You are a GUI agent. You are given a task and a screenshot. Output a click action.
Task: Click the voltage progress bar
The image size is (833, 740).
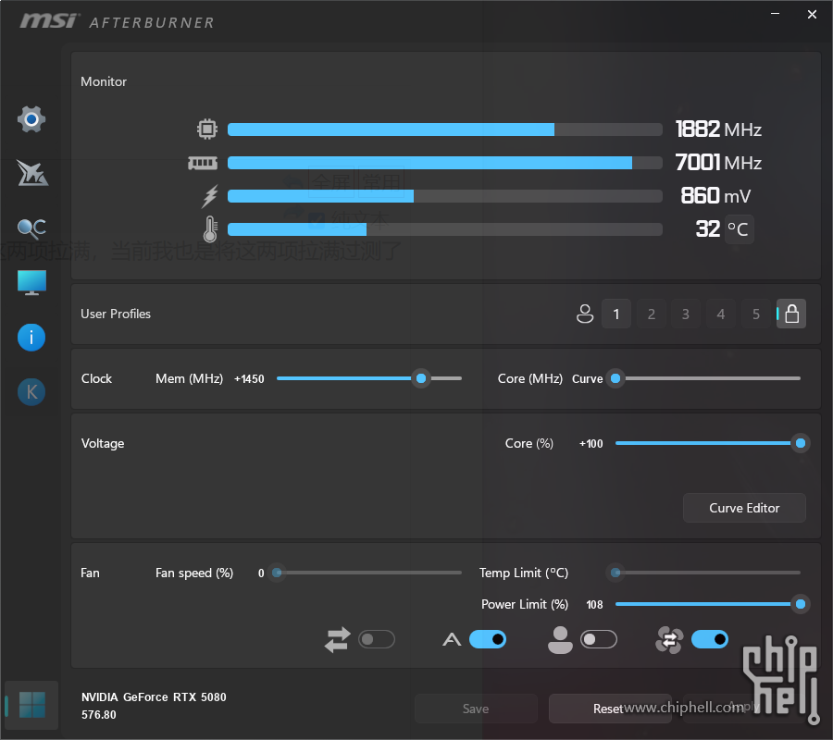click(445, 196)
